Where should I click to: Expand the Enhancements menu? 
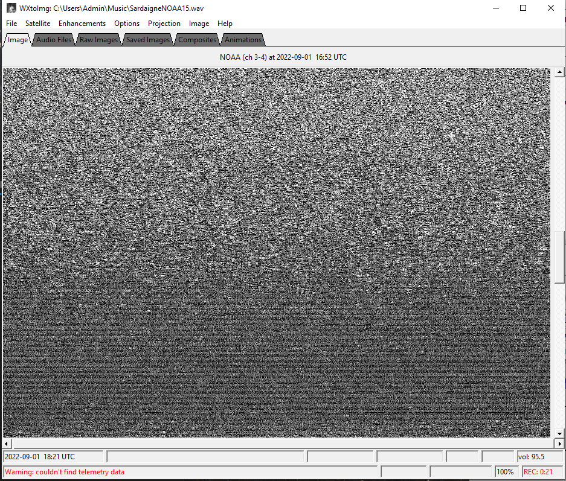(x=82, y=24)
